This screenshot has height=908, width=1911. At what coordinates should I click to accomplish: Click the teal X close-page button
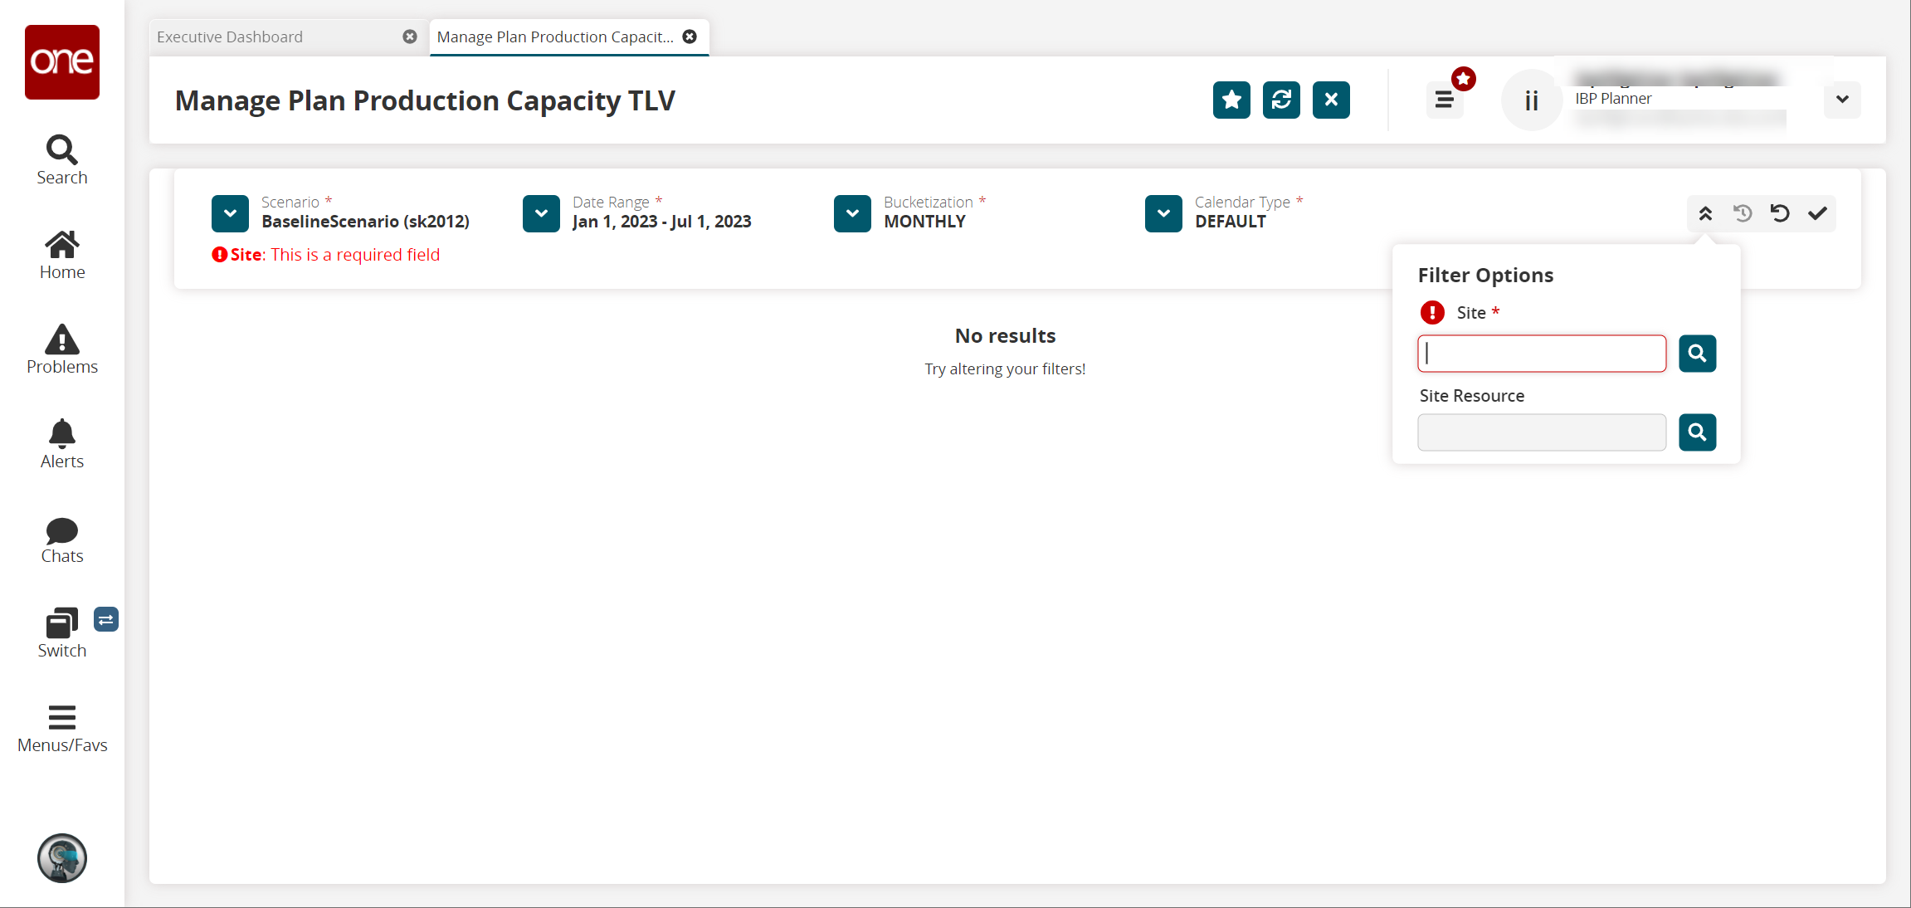[x=1331, y=100]
